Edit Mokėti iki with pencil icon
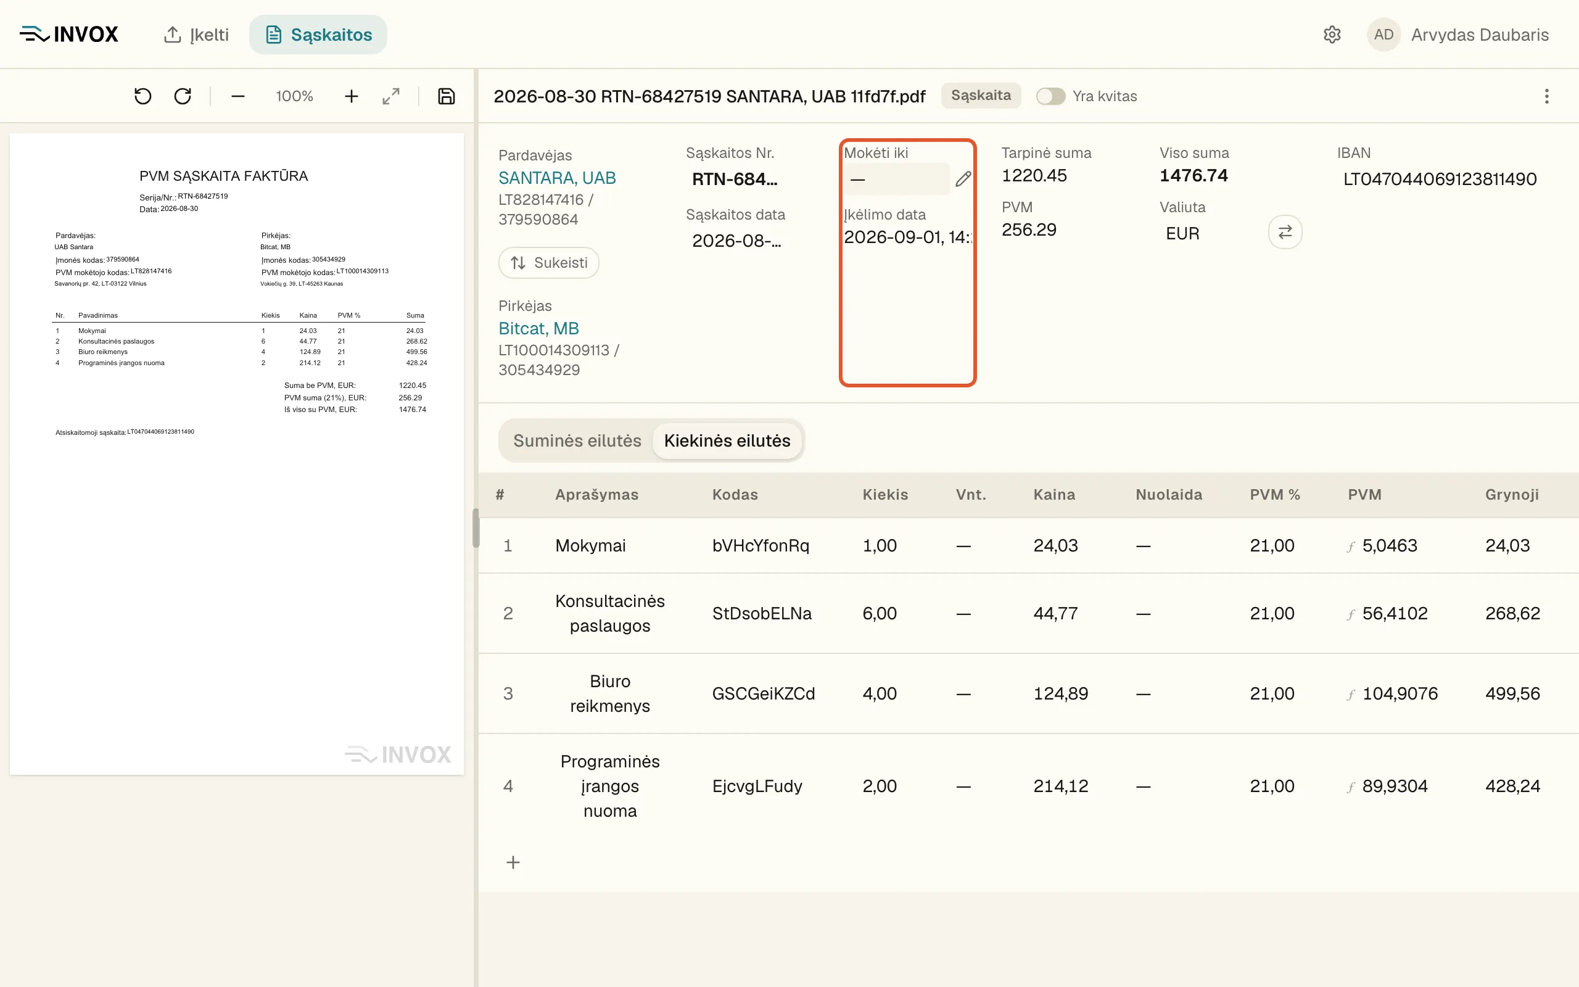Image resolution: width=1579 pixels, height=987 pixels. (963, 179)
